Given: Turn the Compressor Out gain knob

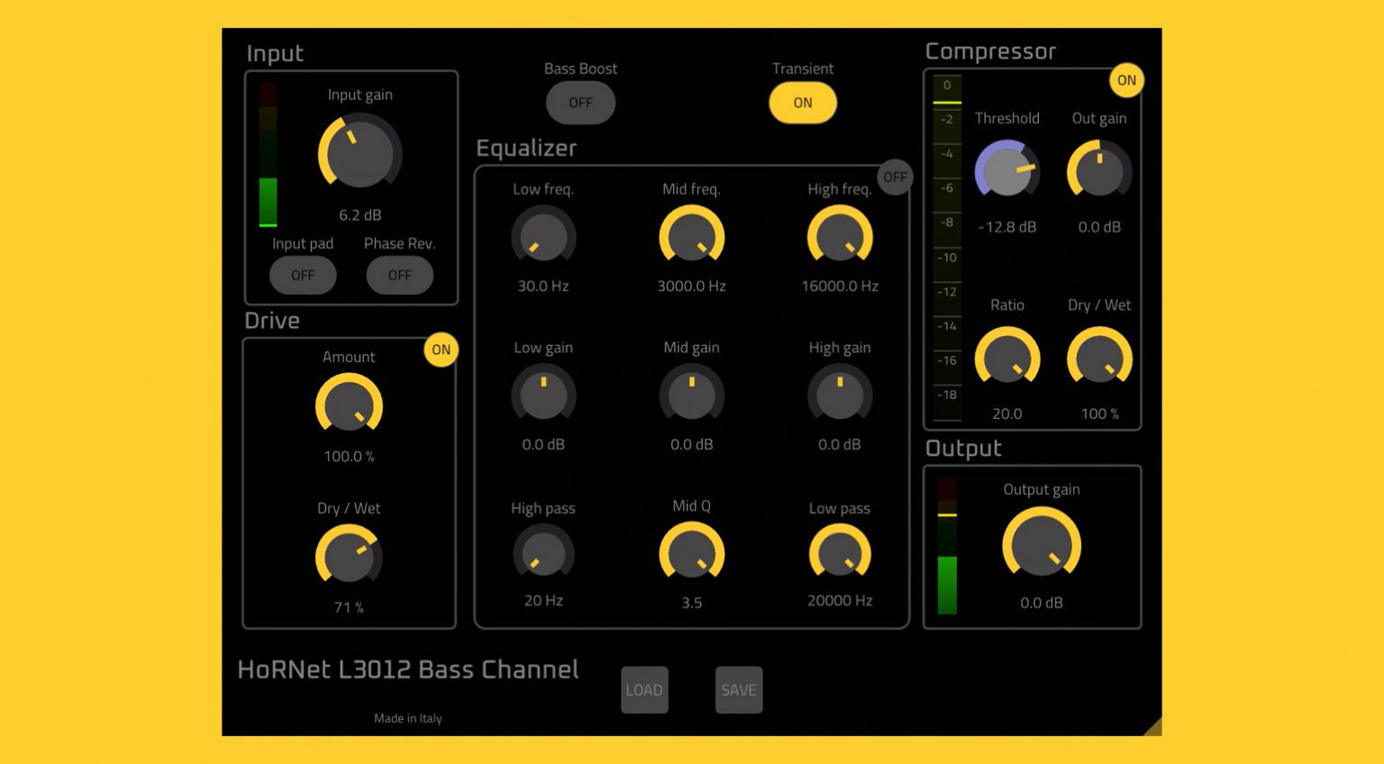Looking at the screenshot, I should tap(1098, 171).
